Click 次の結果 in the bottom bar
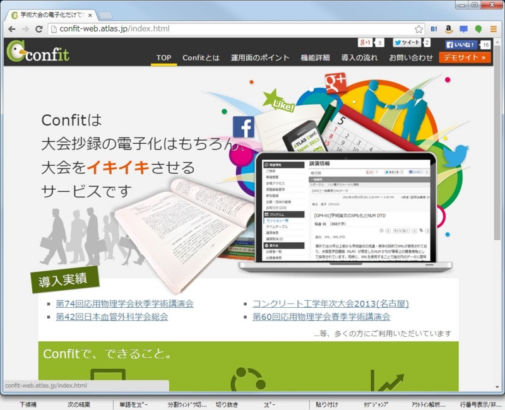This screenshot has height=410, width=505. tap(78, 404)
